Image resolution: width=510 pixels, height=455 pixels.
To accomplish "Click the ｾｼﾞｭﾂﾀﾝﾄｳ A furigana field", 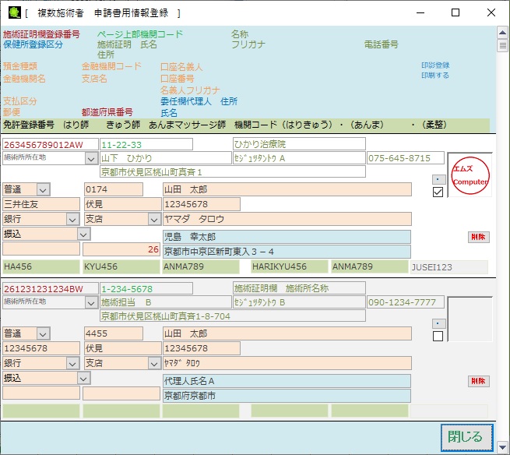I will (299, 158).
